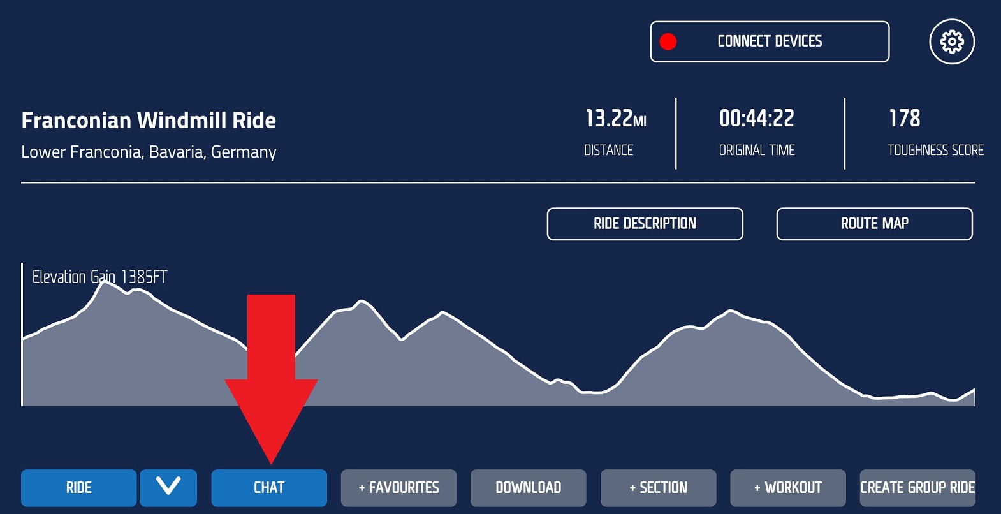
Task: Select the Franconian Windmill Ride title
Action: [x=149, y=121]
